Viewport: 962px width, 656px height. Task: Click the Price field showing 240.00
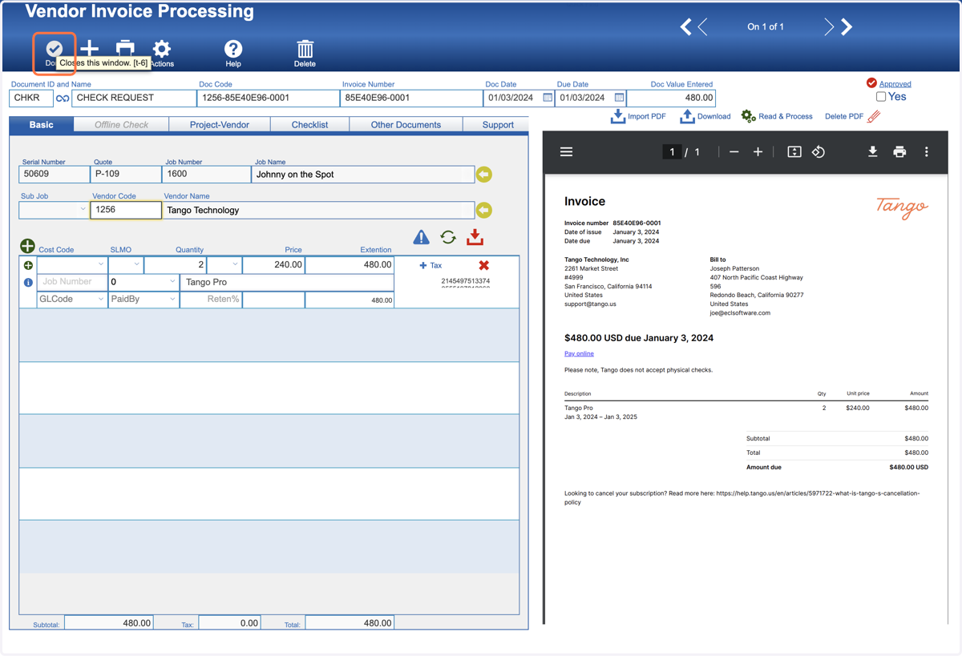pyautogui.click(x=273, y=264)
